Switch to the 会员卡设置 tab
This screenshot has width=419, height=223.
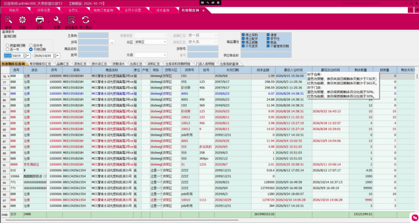[x=133, y=10]
